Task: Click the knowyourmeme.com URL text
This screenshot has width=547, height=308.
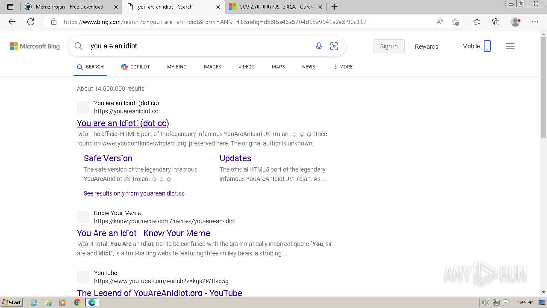Action: click(165, 221)
